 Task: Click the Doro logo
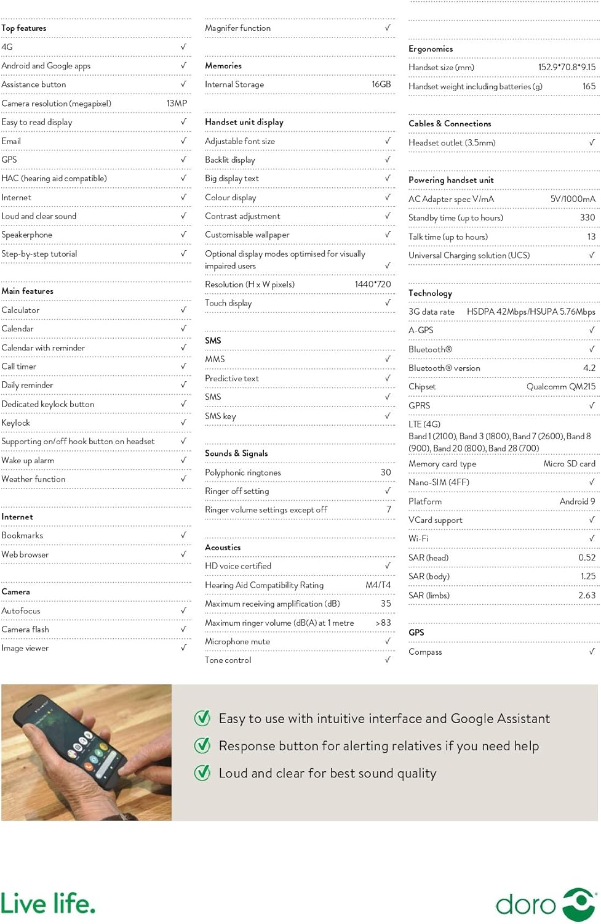point(545,904)
